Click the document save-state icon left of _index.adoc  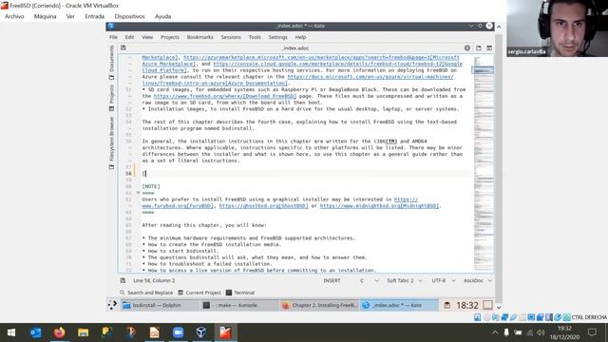[x=123, y=47]
